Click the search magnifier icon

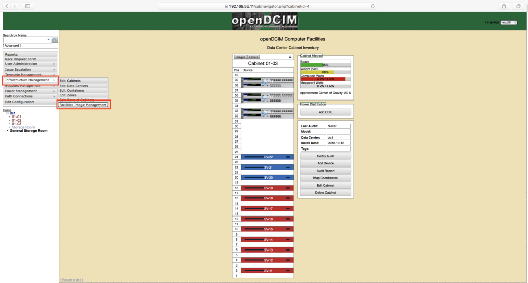[55, 40]
